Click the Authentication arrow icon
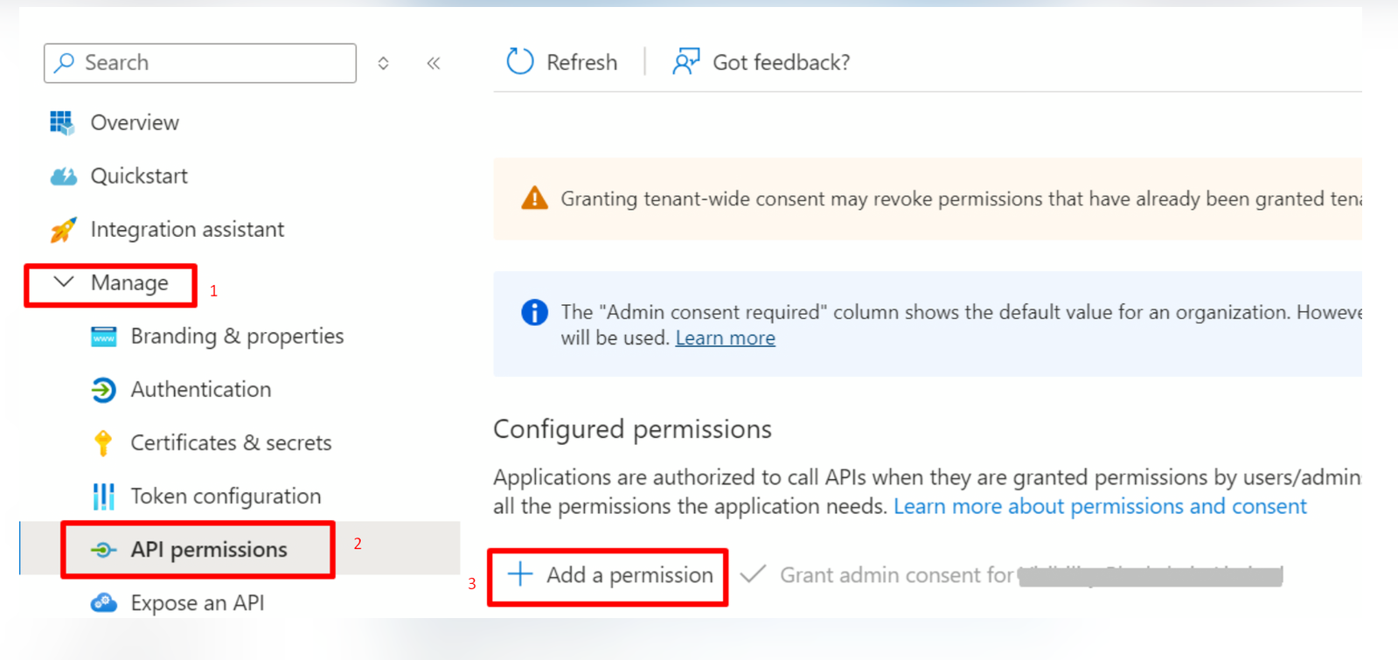 coord(103,390)
